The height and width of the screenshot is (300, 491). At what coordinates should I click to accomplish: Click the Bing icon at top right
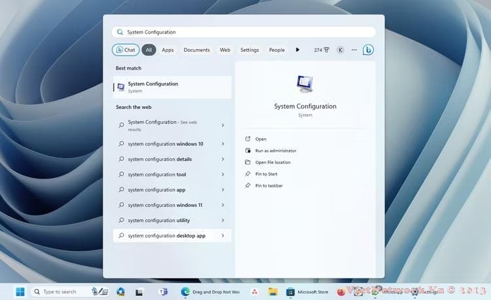tap(368, 50)
